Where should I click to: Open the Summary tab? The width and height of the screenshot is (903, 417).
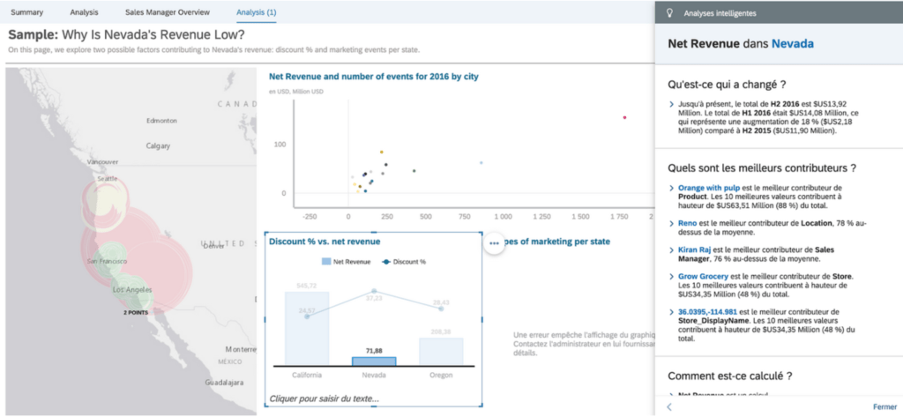[26, 12]
